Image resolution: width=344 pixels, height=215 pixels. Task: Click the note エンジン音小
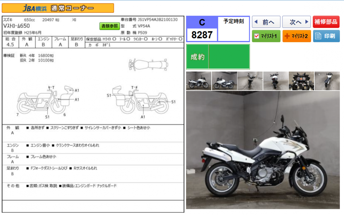tap(40, 145)
